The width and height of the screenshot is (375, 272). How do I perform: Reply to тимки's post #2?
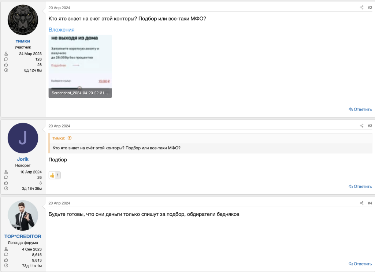click(x=360, y=109)
